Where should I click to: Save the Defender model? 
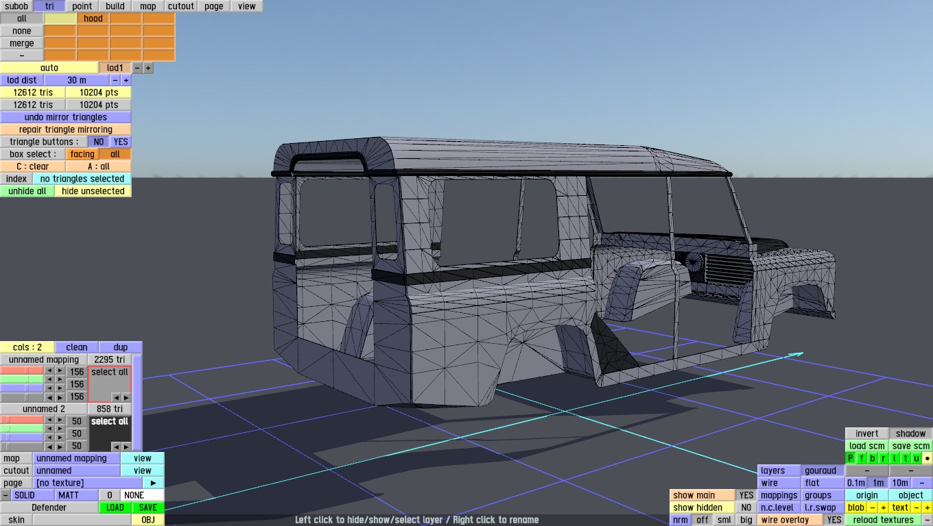(148, 508)
